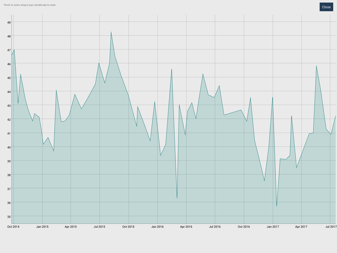Click the 'Jul 2016' x-axis label
The height and width of the screenshot is (253, 337).
215,227
